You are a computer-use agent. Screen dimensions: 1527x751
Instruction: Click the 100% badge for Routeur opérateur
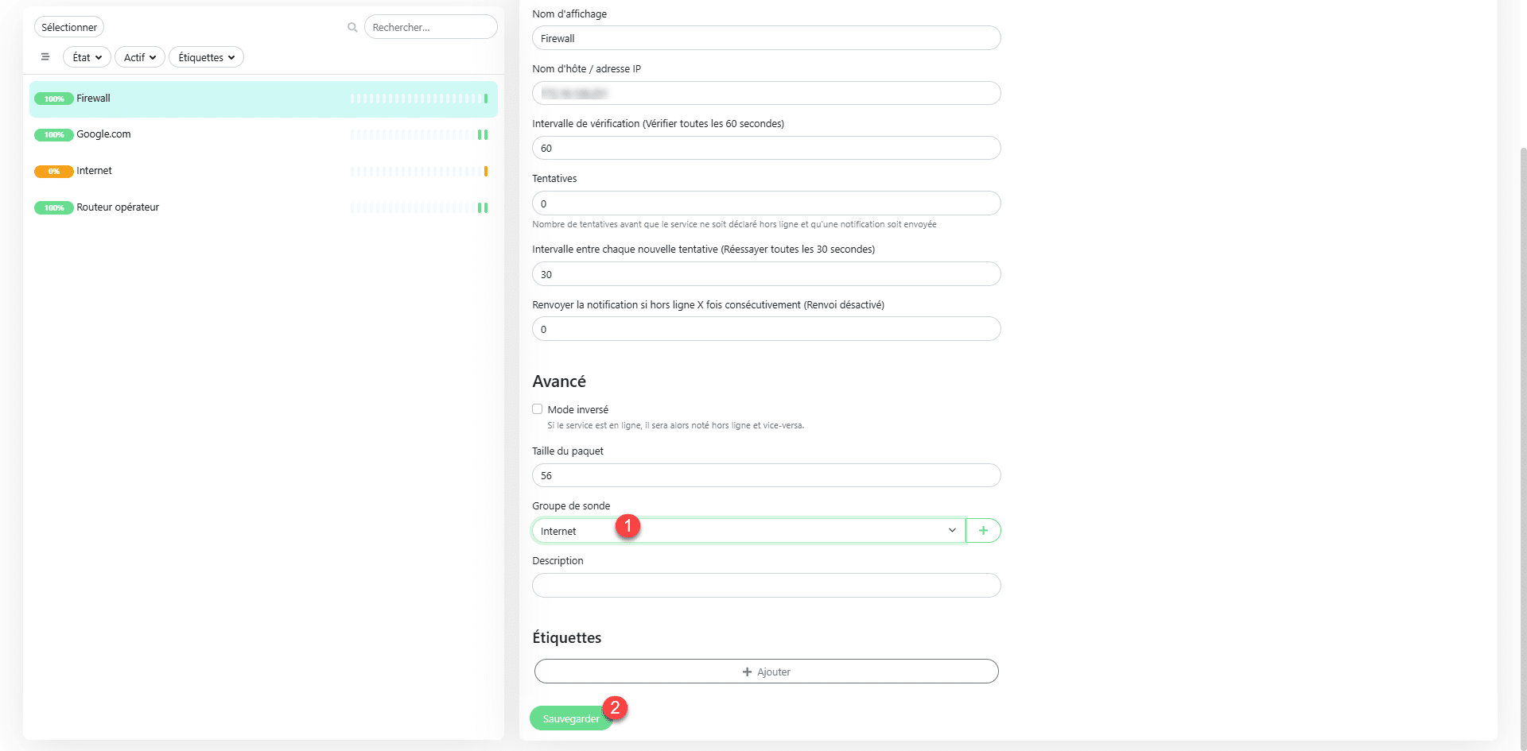coord(53,208)
